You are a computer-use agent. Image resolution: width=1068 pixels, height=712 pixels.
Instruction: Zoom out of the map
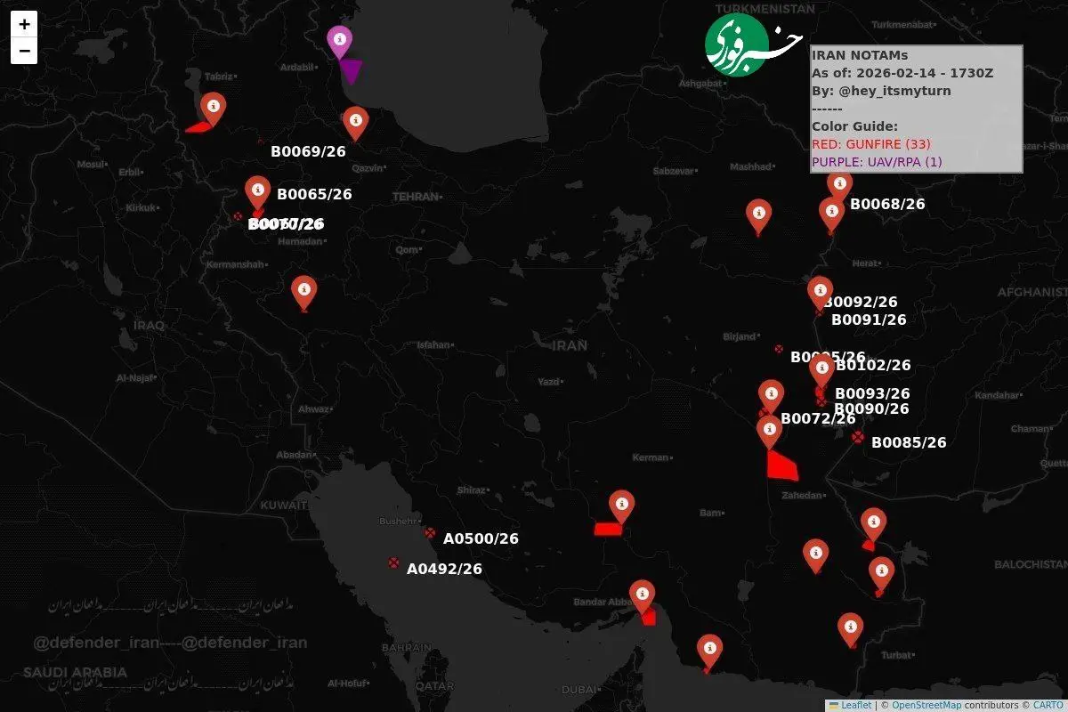click(24, 51)
